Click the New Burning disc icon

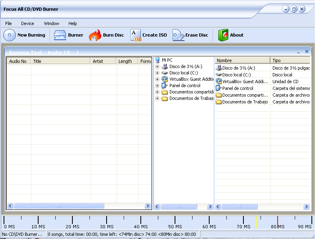point(10,35)
